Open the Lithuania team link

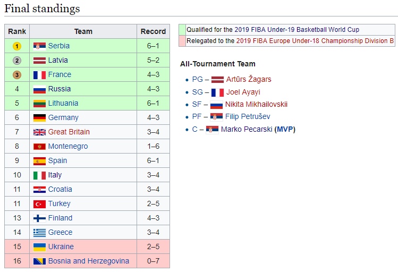[x=63, y=104]
